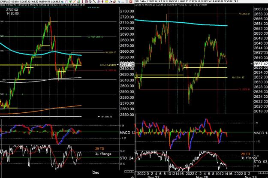
Task: Click last small square below left chart
Action: coord(133,172)
